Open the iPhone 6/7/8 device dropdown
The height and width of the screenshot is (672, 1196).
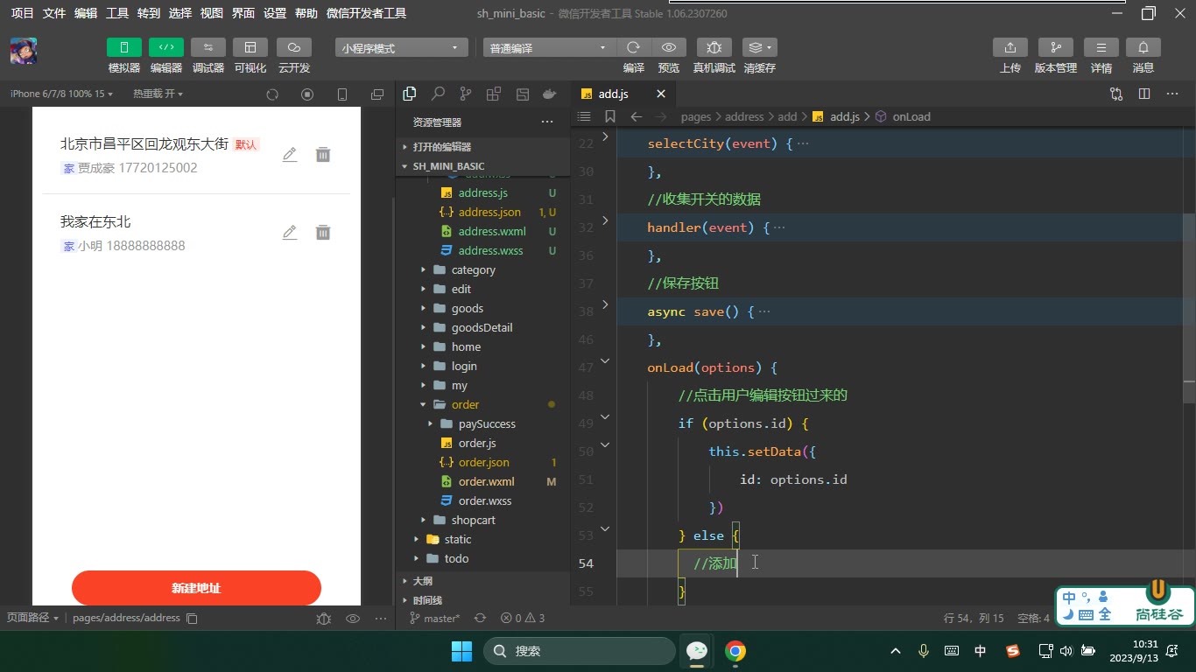pos(61,94)
